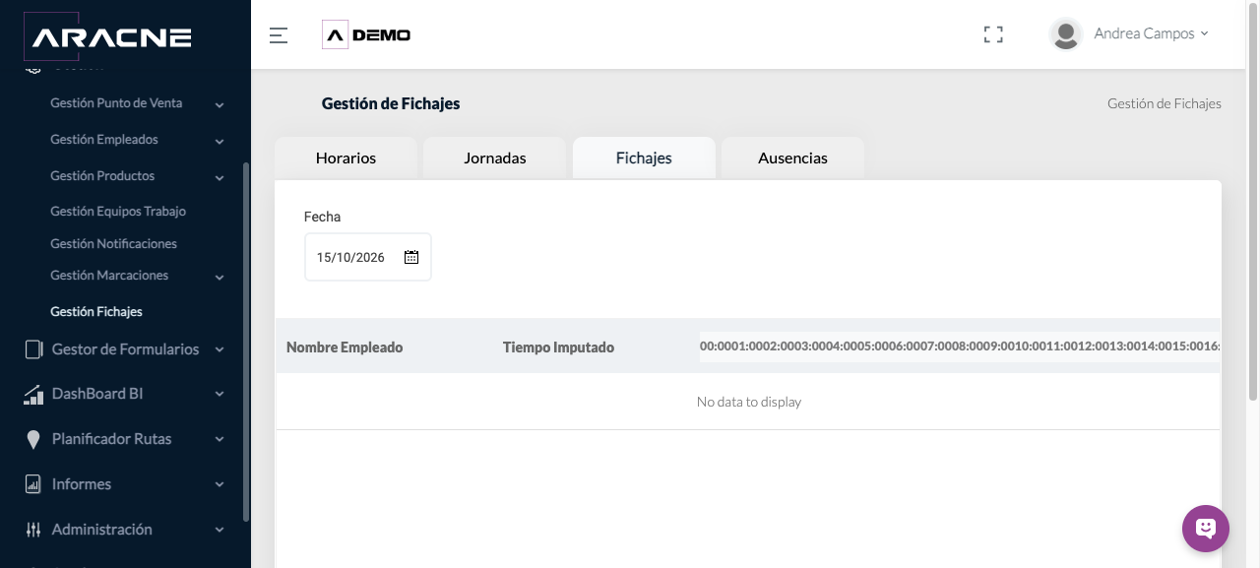Click the Gestión de Fichajes page title
The height and width of the screenshot is (568, 1260).
click(391, 103)
